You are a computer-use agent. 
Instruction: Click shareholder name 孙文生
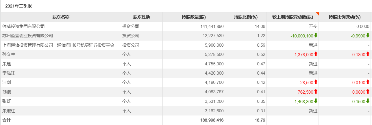(9, 54)
